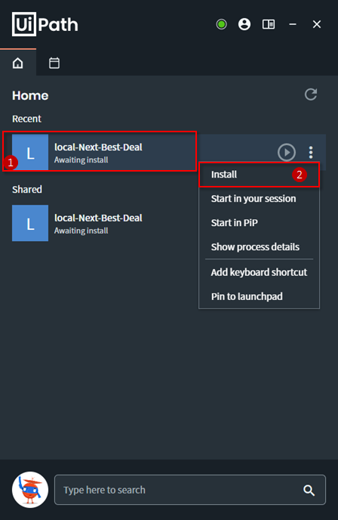
Task: Click the search field Type here to search
Action: [190, 490]
